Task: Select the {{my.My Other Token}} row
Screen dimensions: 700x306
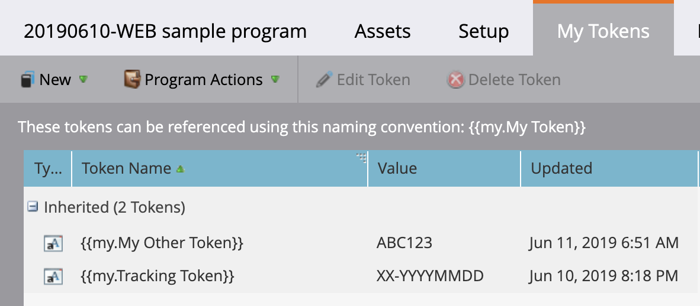Action: pyautogui.click(x=162, y=243)
